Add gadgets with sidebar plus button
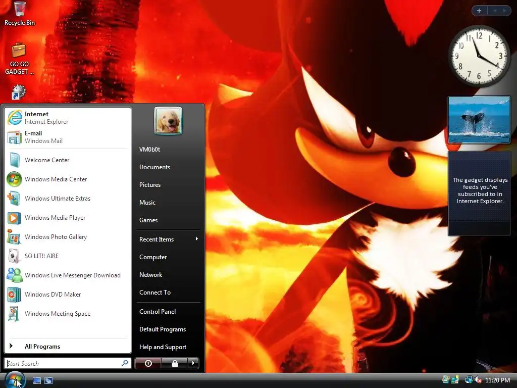Screen dimensions: 517x388 480,11
